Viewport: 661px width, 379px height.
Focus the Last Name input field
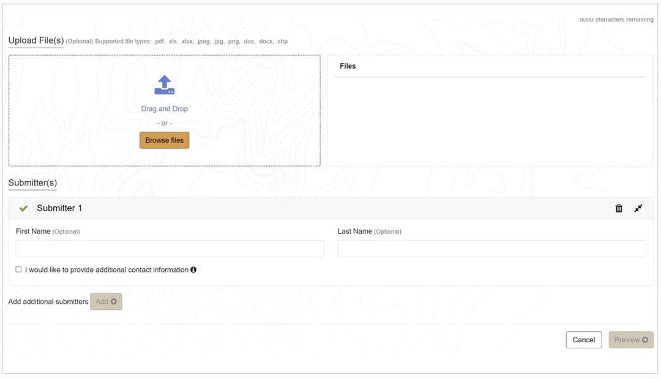tap(491, 249)
